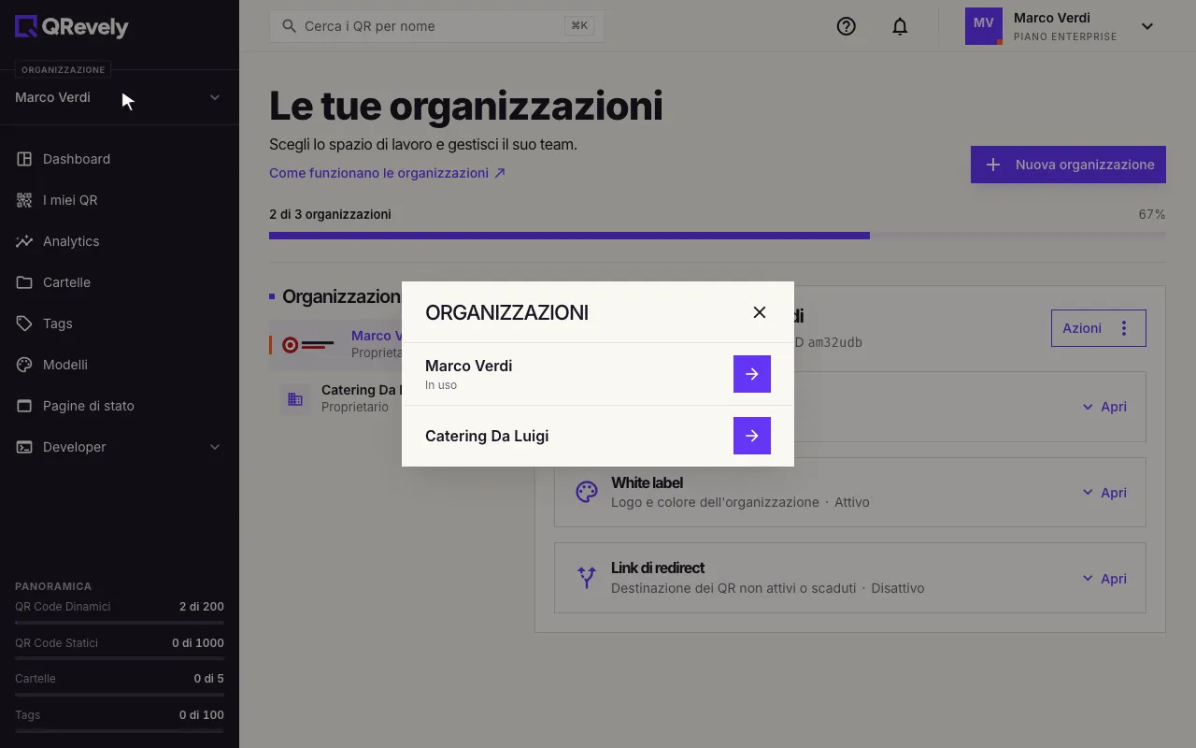Focus the Cerca i QR search field
1196x748 pixels.
437,26
